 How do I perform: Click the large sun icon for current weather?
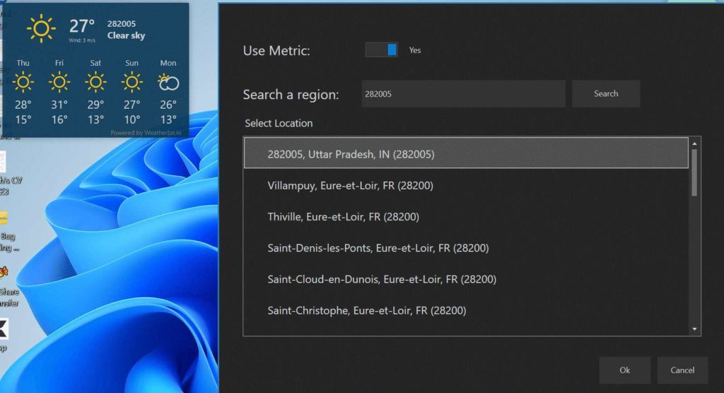point(41,28)
